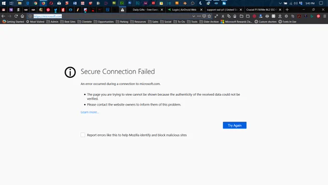The height and width of the screenshot is (185, 328).
Task: Open the Social bookmarks folder
Action: click(x=165, y=22)
